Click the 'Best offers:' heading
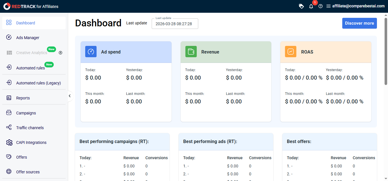Image resolution: width=388 pixels, height=181 pixels. [x=299, y=141]
